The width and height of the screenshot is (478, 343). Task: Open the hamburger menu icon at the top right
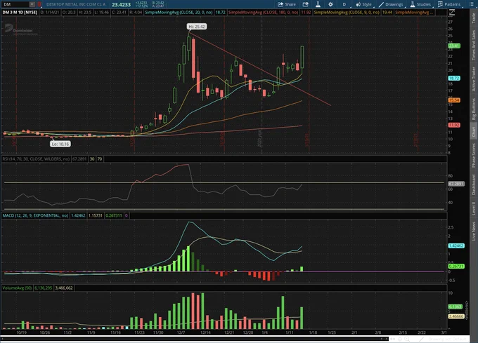pyautogui.click(x=471, y=4)
